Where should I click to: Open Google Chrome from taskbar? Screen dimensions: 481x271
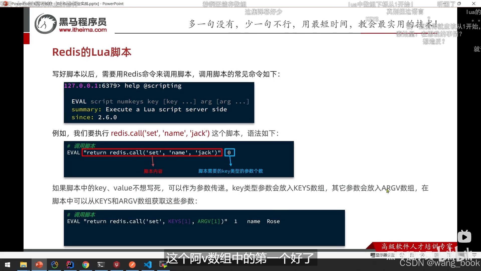coord(86,265)
